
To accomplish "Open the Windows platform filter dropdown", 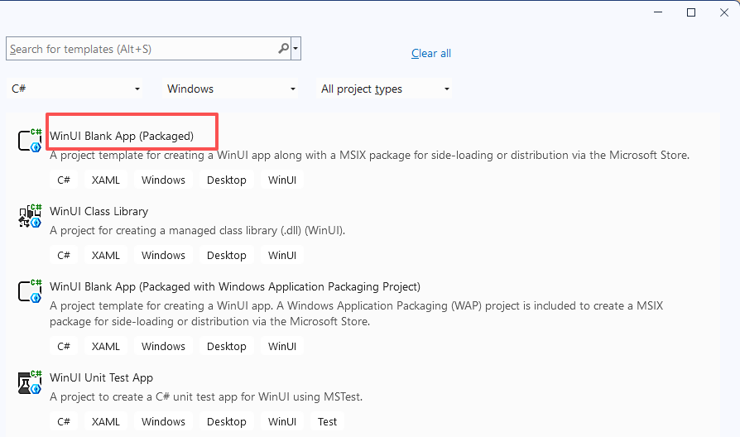I will coord(292,89).
